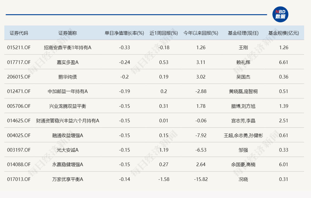Select the 基金经理(现任) column header
311x198 pixels.
tap(243, 33)
